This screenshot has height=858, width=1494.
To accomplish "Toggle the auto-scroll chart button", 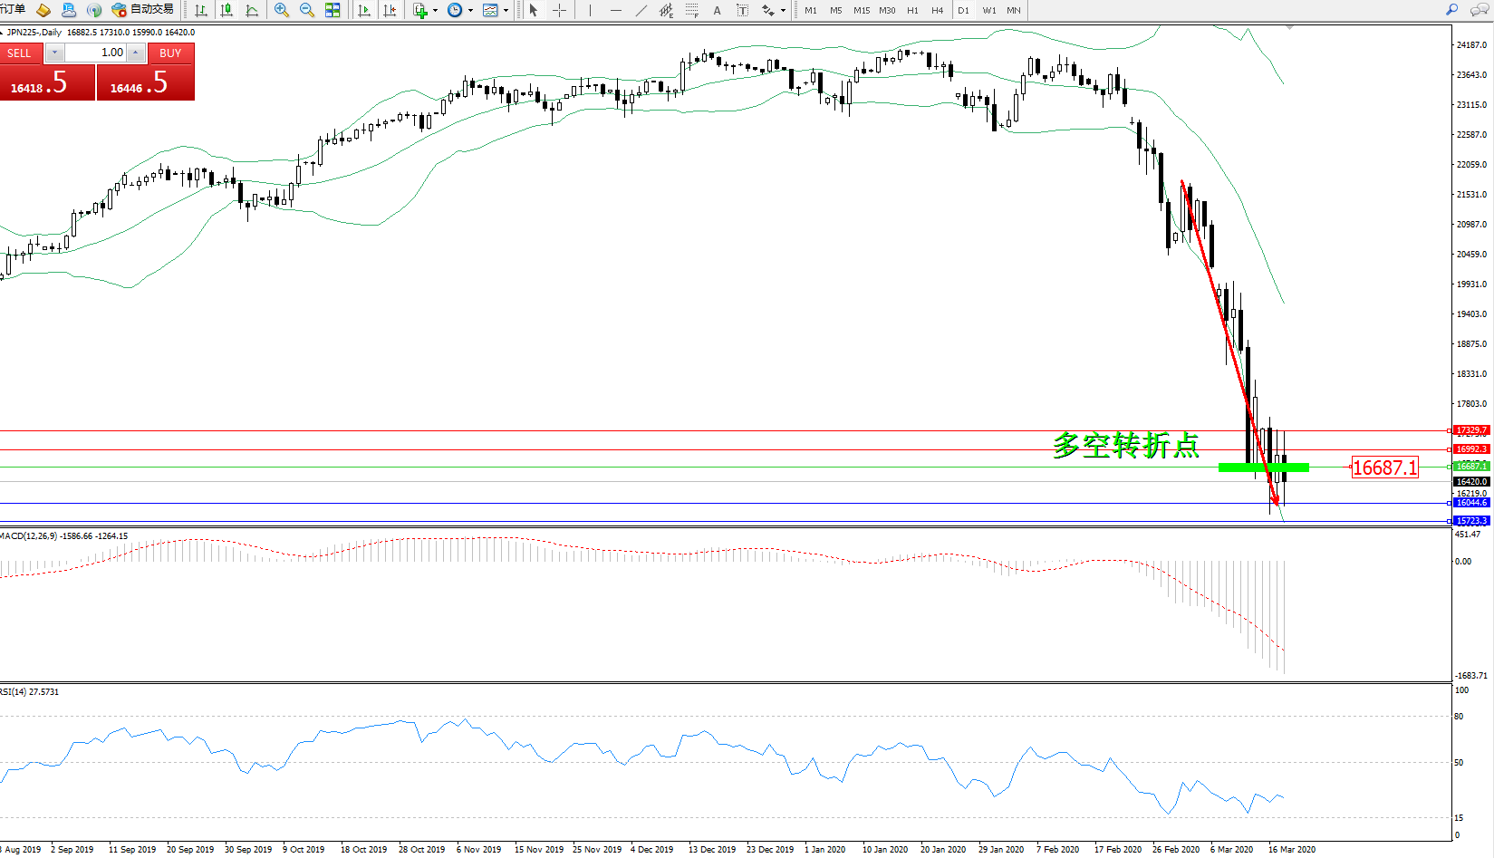I will pyautogui.click(x=364, y=11).
